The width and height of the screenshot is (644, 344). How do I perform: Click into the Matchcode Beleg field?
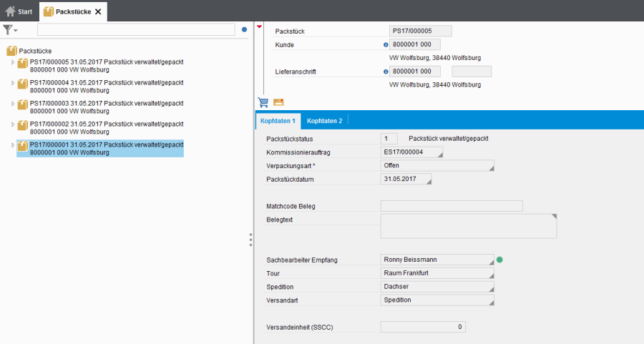(x=452, y=206)
